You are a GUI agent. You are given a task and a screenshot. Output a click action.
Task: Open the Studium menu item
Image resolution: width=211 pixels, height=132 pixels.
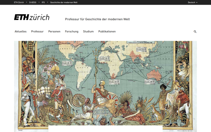tap(88, 31)
